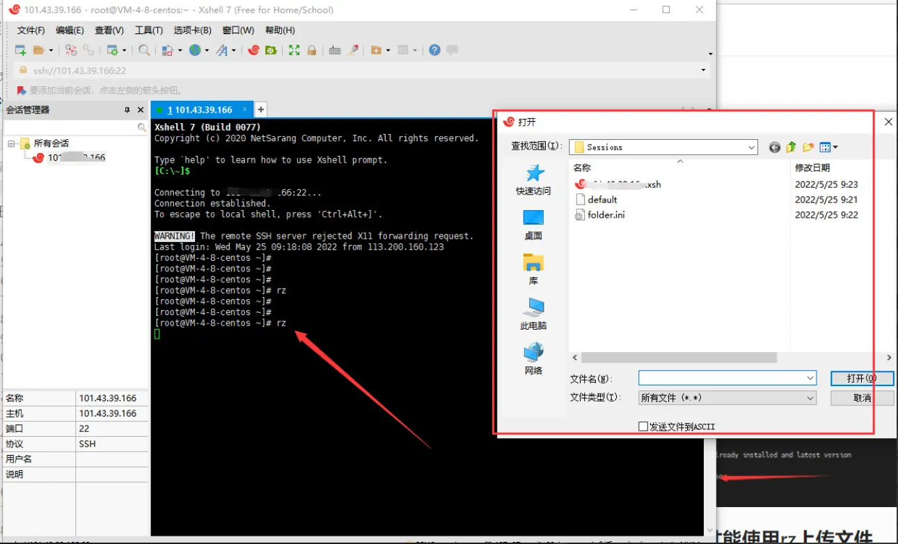Select Network (网络) in Open dialog sidebar
Screen dimensions: 898x544
534,359
